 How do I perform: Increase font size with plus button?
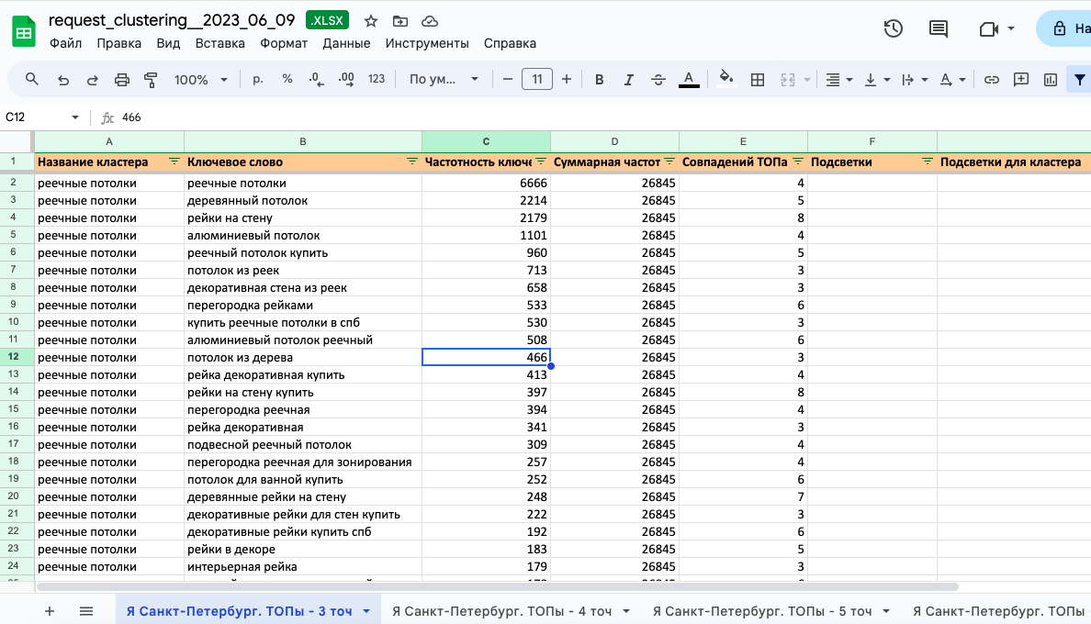[567, 79]
